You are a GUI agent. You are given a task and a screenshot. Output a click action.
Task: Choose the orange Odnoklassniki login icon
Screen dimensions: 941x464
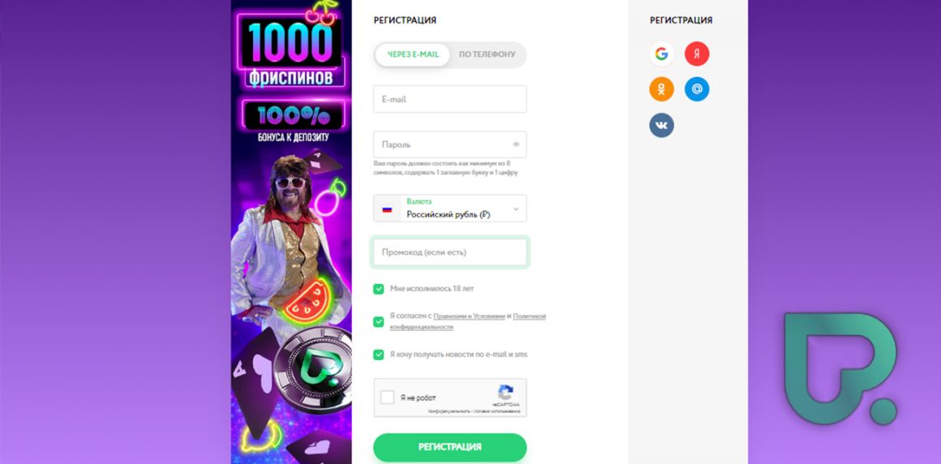(661, 89)
